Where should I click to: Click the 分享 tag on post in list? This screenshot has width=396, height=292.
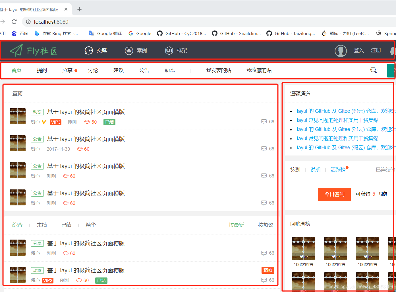[x=37, y=243]
